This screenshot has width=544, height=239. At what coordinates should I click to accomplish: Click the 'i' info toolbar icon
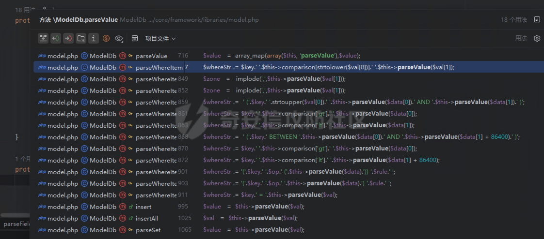pos(94,38)
